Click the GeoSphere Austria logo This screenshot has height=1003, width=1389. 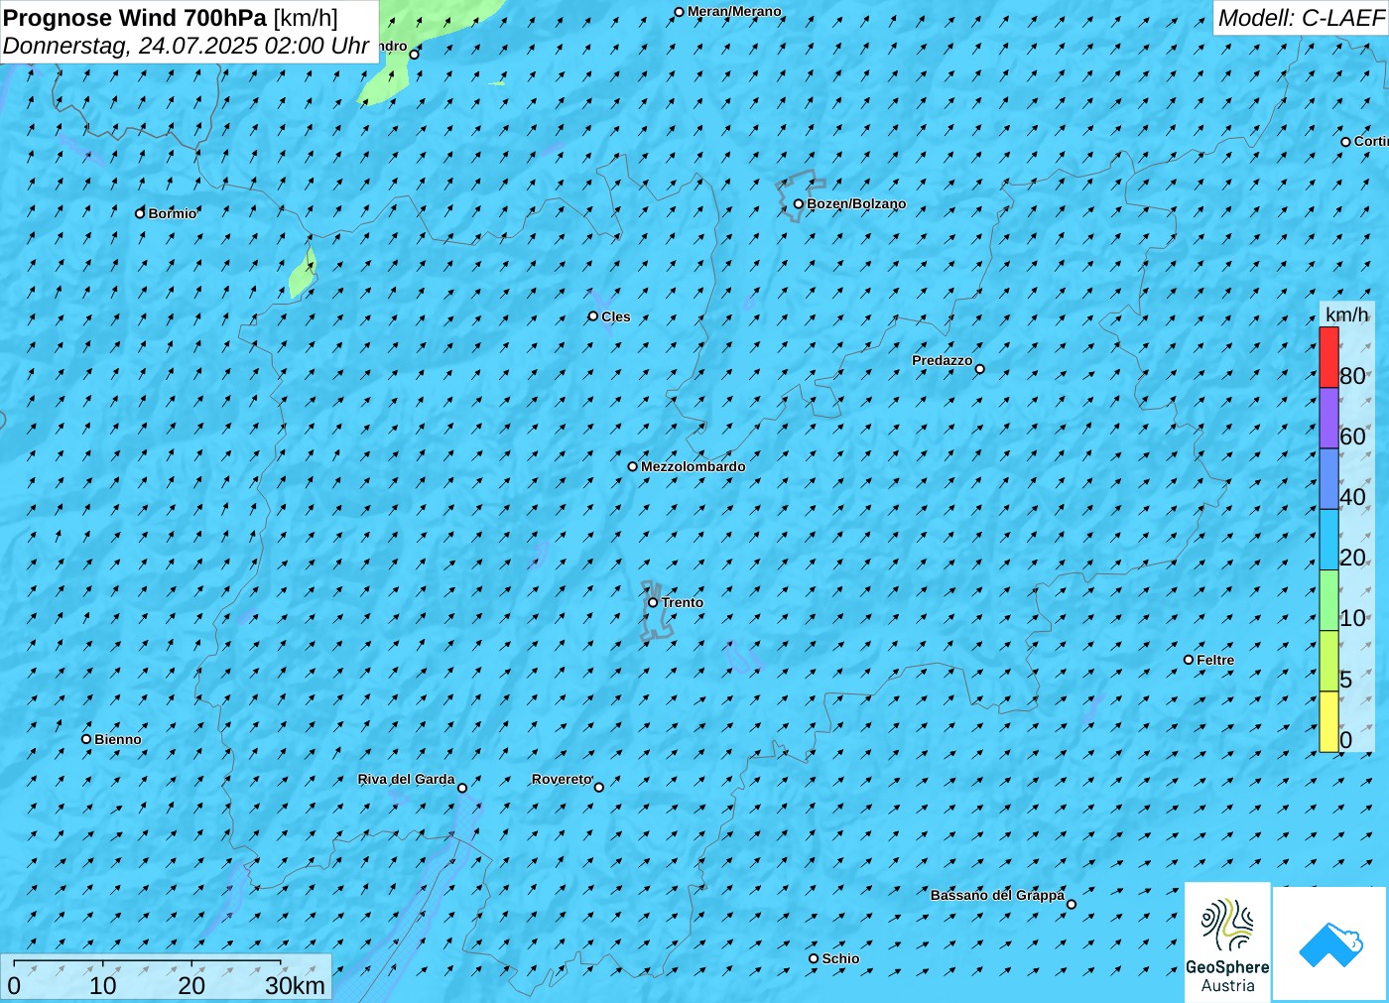1227,941
